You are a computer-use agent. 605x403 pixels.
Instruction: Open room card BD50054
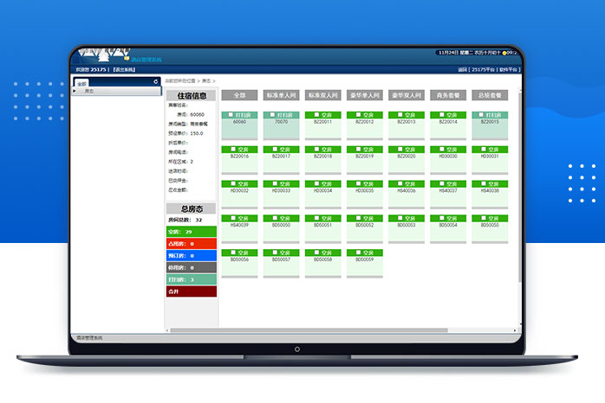coord(448,229)
